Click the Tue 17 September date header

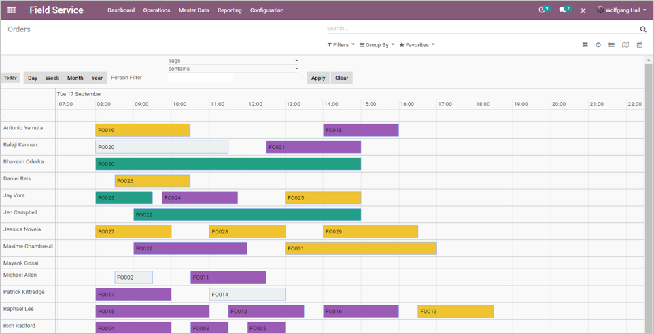click(80, 94)
